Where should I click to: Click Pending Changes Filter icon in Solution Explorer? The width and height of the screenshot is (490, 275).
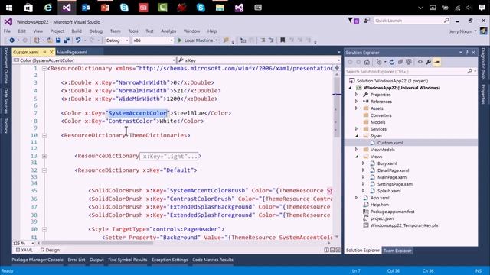[379, 62]
